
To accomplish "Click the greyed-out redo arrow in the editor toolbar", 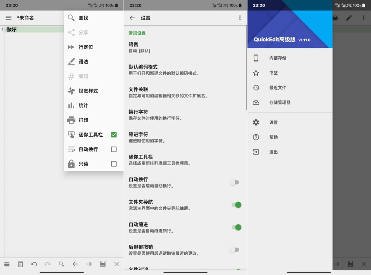I will (48, 264).
